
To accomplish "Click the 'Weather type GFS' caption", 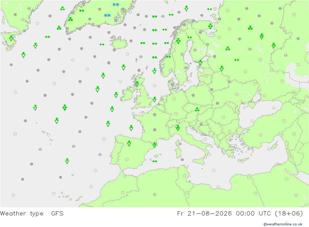I will tap(32, 213).
